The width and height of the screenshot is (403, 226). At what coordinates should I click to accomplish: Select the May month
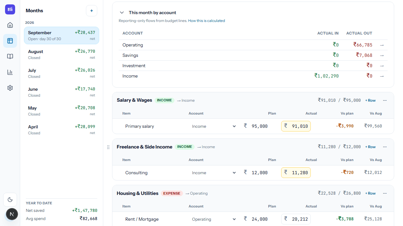tap(62, 111)
